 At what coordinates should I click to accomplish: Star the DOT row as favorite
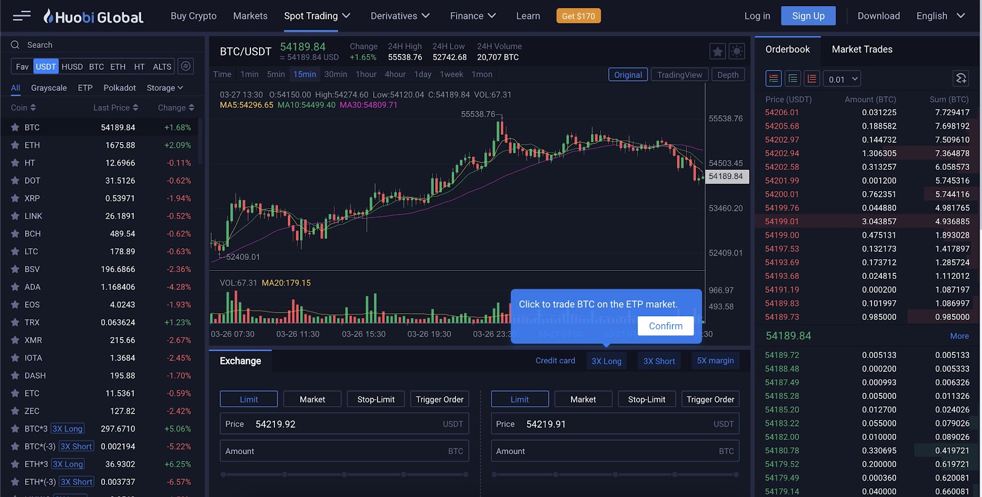tap(15, 181)
